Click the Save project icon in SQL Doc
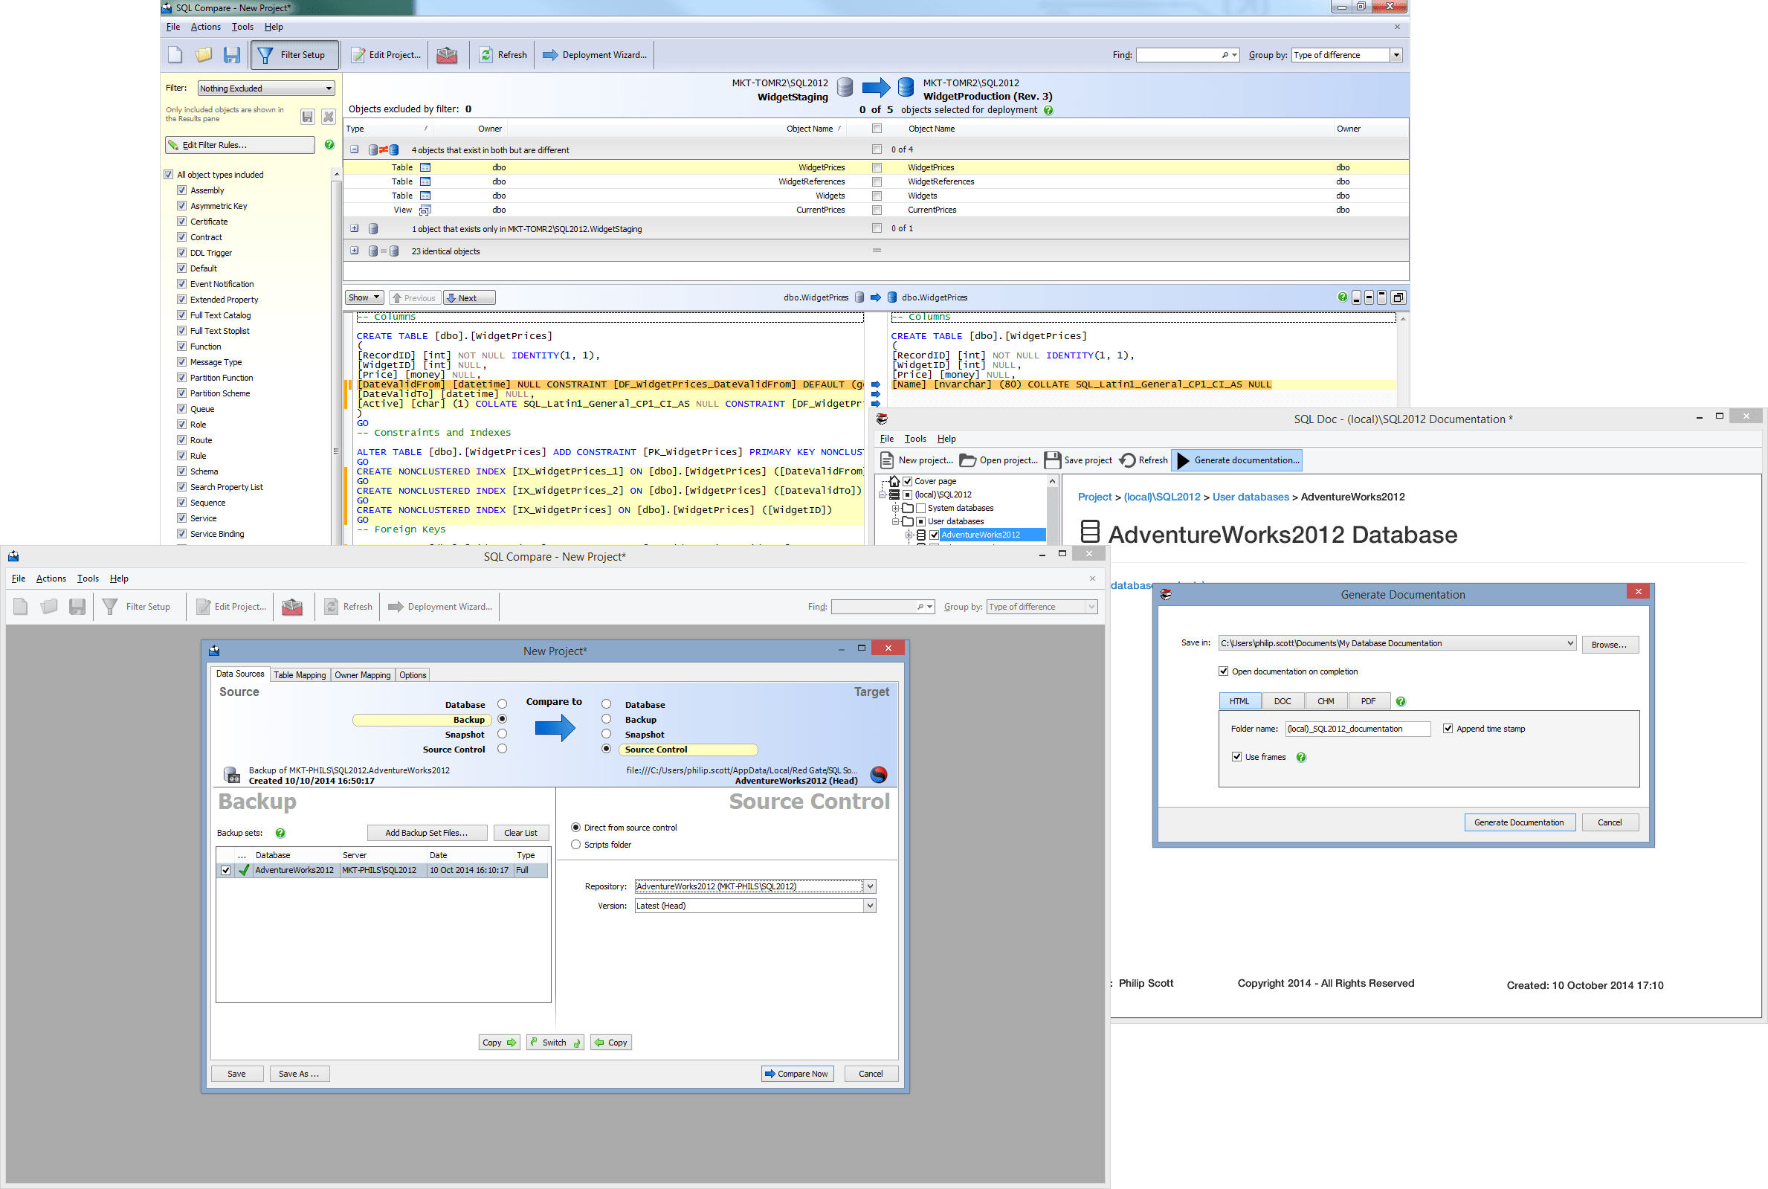The height and width of the screenshot is (1189, 1768). pos(1053,460)
